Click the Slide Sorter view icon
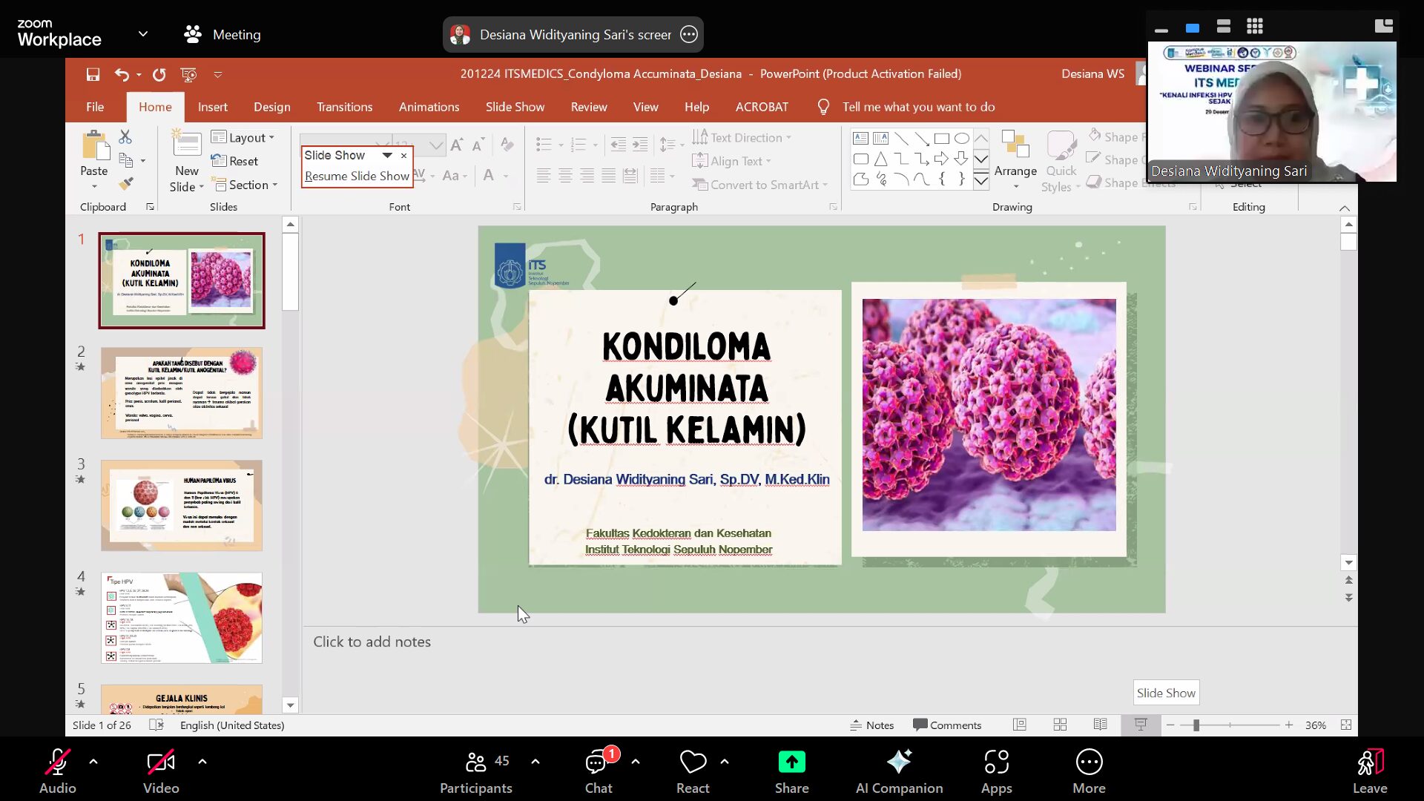 pos(1060,725)
